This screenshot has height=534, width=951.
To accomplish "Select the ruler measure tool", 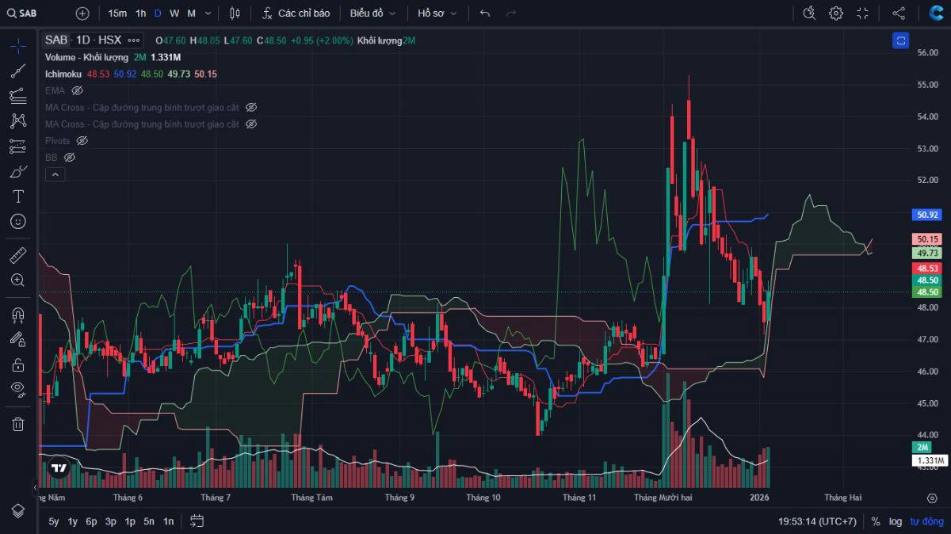I will click(17, 255).
